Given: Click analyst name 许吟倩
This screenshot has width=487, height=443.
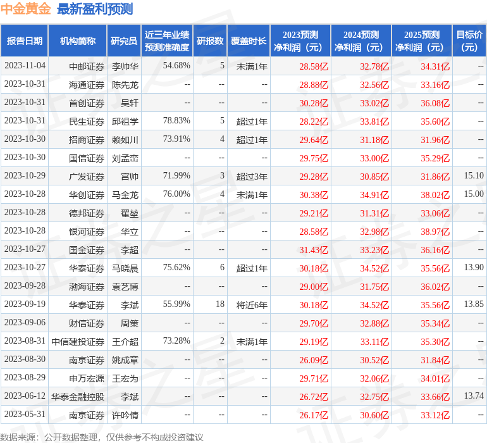Looking at the screenshot, I should point(125,415).
